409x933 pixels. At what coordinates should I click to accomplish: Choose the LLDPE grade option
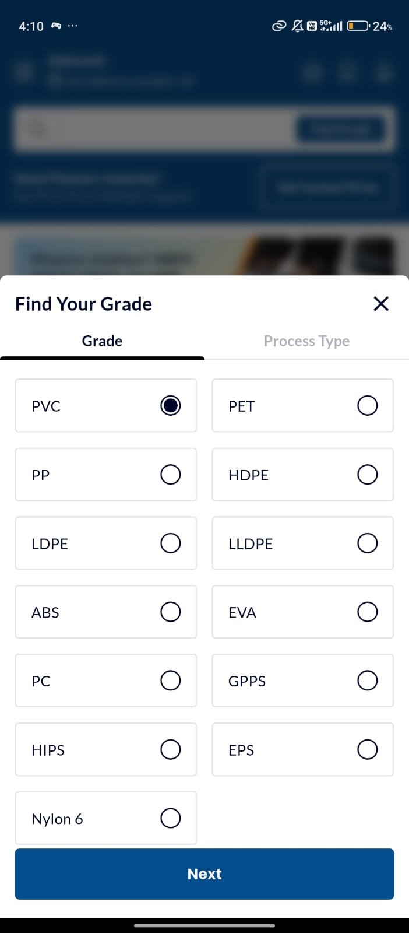367,543
